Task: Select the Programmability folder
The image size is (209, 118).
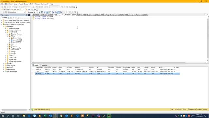Action: coord(16,48)
